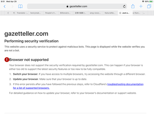Tap the red Browser not supported alert icon
The width and height of the screenshot is (154, 115).
point(7,60)
